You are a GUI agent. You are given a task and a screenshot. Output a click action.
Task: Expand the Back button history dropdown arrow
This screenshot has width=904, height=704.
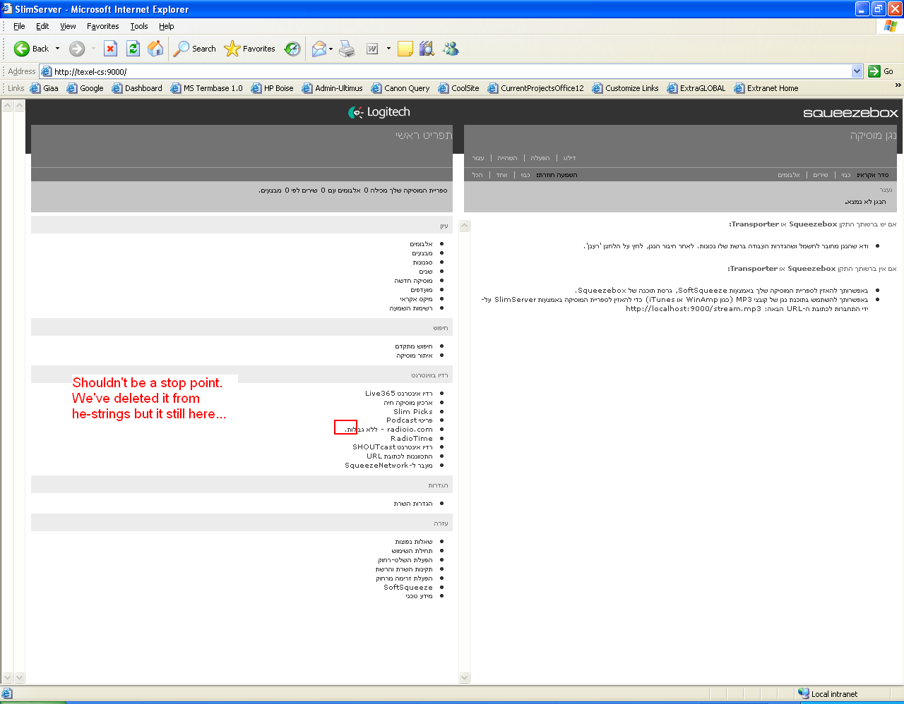coord(58,49)
